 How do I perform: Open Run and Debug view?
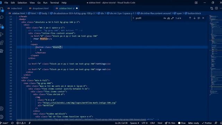pos(2,34)
